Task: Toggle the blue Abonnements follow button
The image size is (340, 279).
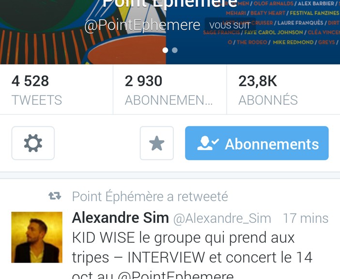Action: pyautogui.click(x=257, y=143)
